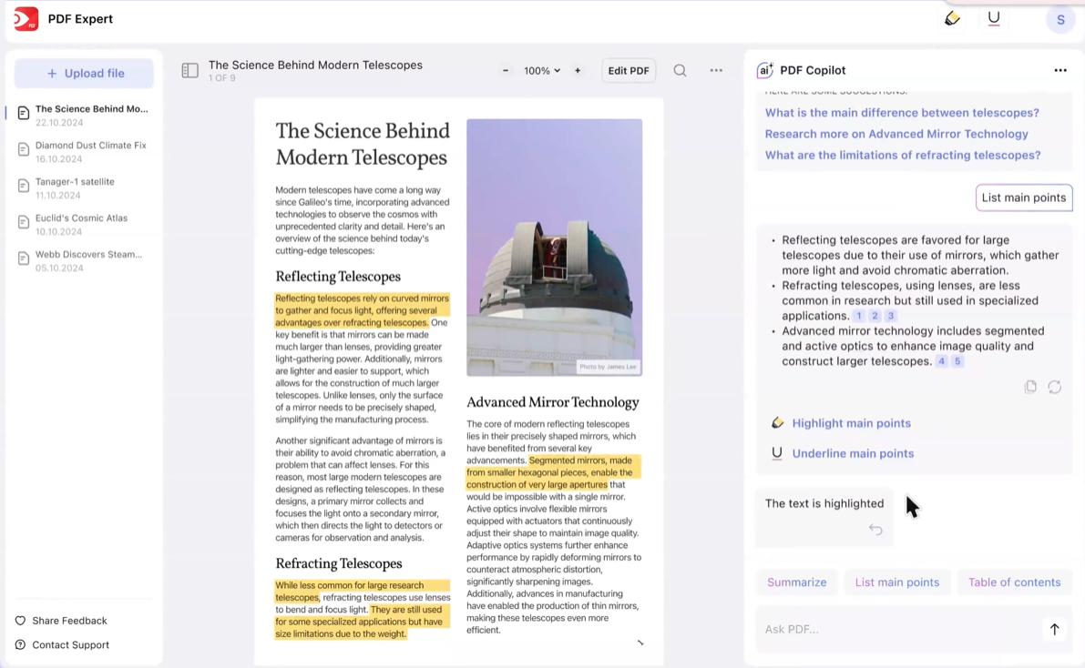
Task: Click file icon beside Diamond Dust Climate Fix
Action: pos(24,149)
